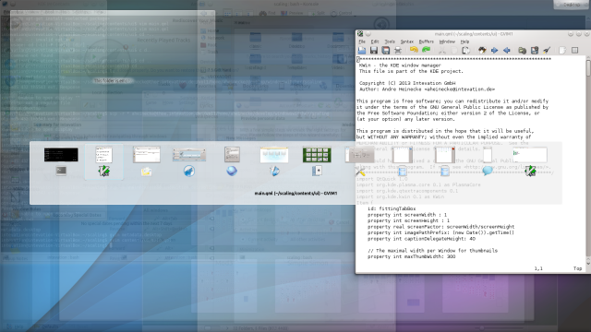Click the grid icon at GVim toolbar end
The height and width of the screenshot is (332, 591).
(574, 50)
